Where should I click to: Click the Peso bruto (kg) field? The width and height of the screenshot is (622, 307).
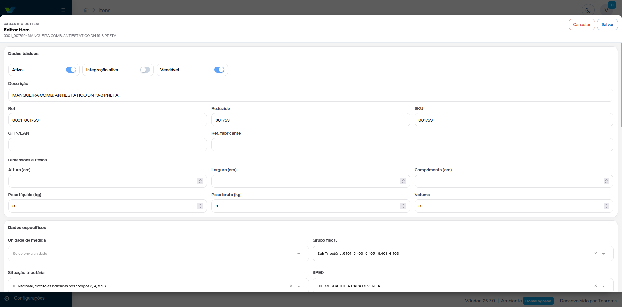pyautogui.click(x=311, y=206)
